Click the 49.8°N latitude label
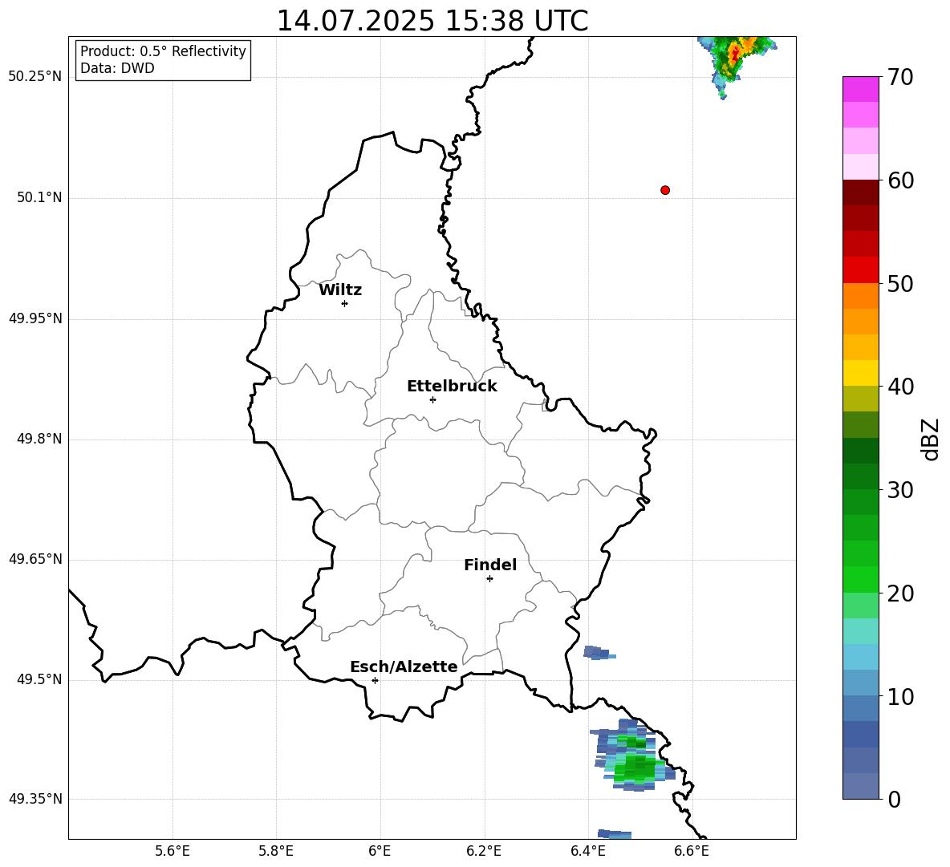 click(39, 439)
